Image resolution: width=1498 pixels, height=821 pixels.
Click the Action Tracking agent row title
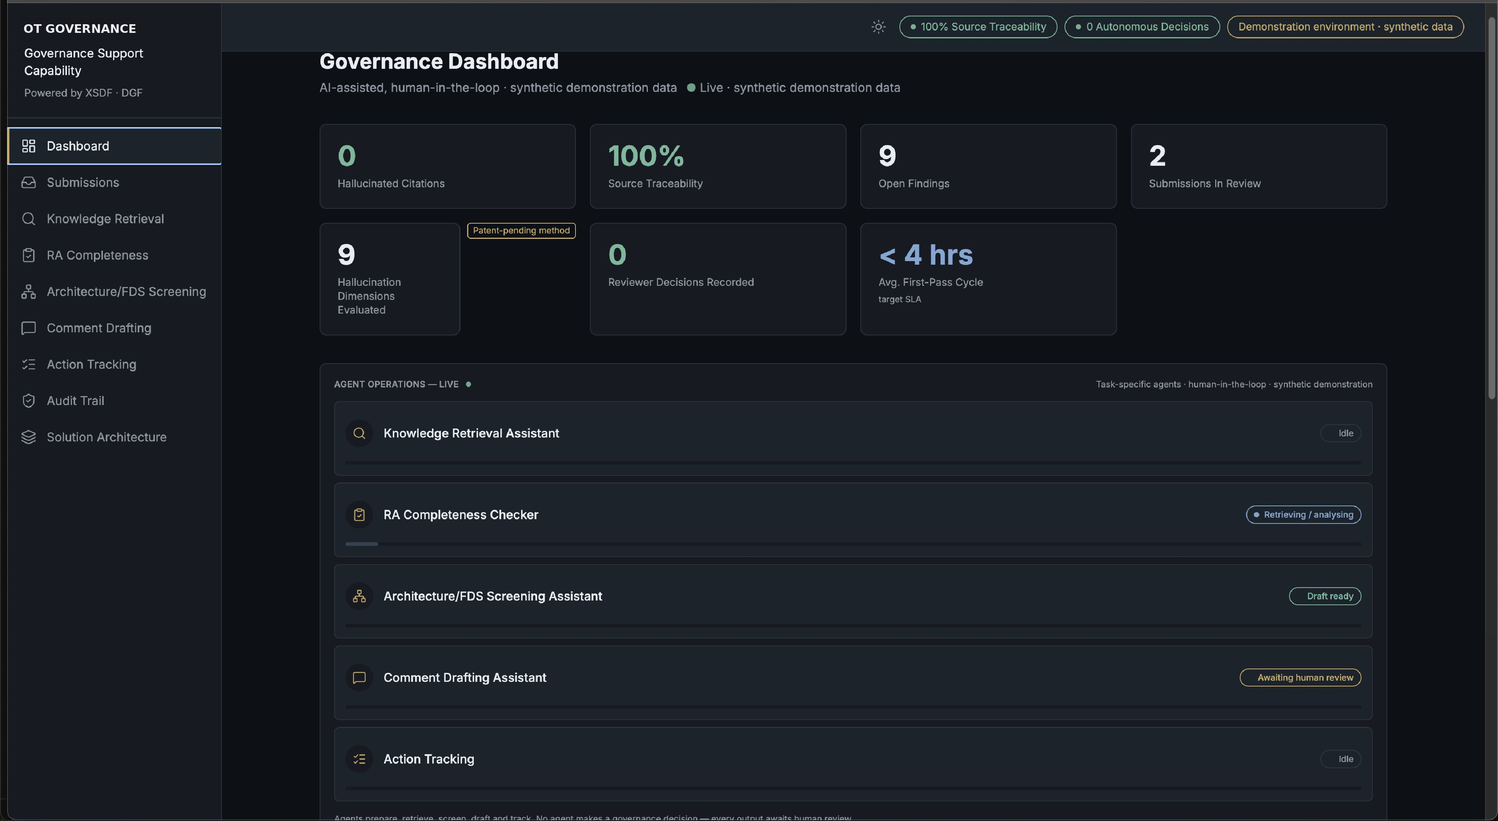click(428, 759)
